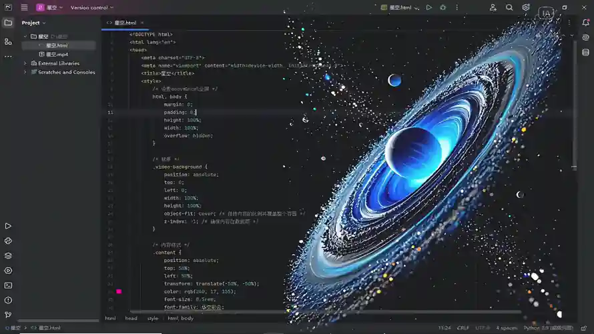Run the current configuration with the play icon
Screen dimensions: 594x334
tap(429, 7)
